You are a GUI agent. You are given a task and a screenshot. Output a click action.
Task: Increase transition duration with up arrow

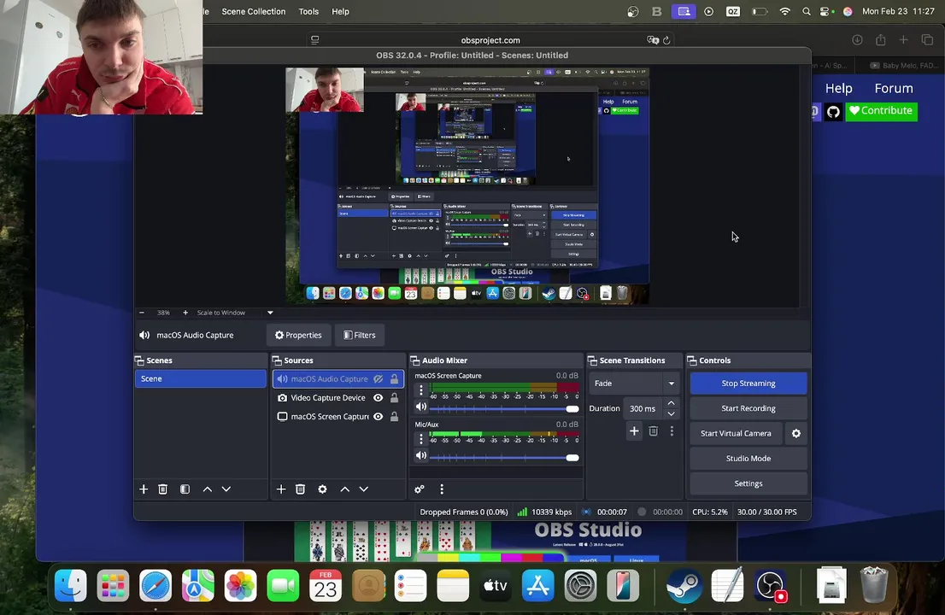coord(671,403)
